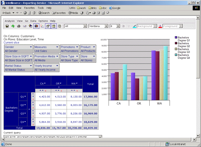The image size is (201, 147).
Task: Expand the plus beside Bachelors Degree quarters
Action: coord(29,109)
